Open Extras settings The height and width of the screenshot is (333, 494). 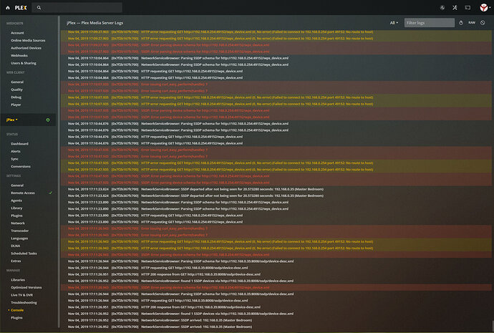(16, 261)
